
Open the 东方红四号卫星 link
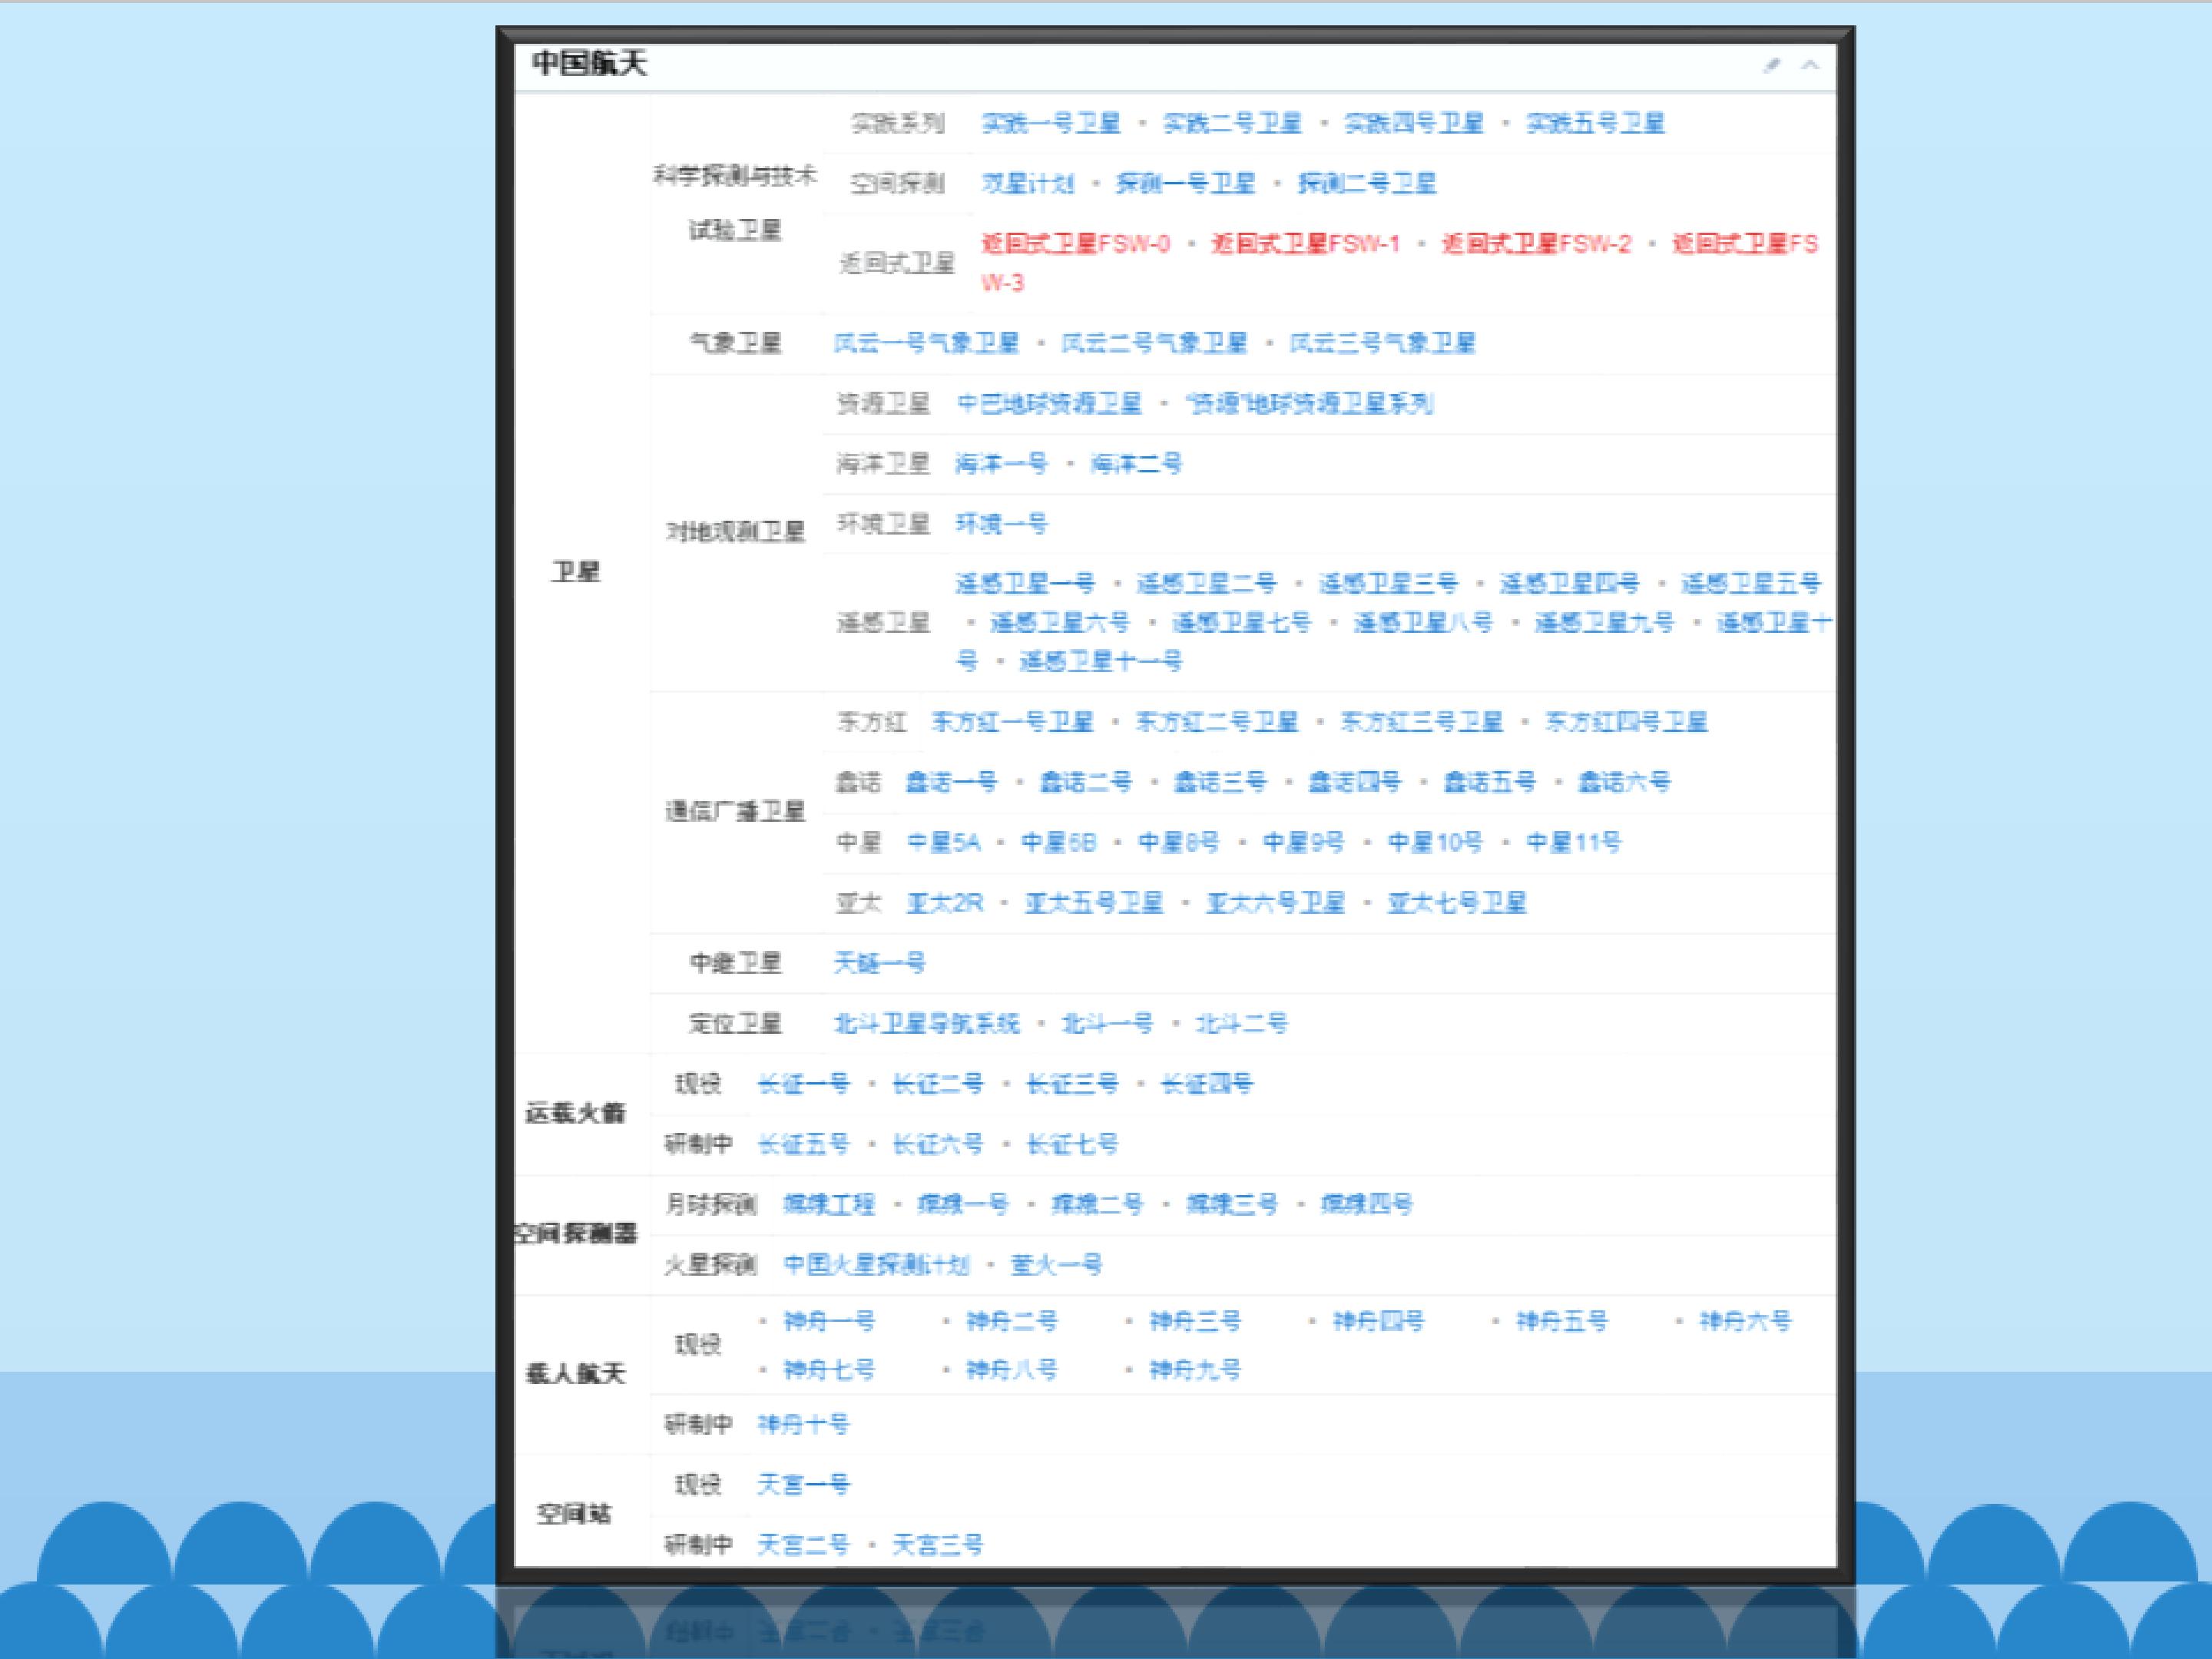(x=1626, y=722)
